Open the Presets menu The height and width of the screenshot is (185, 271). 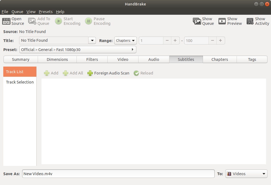tap(46, 12)
